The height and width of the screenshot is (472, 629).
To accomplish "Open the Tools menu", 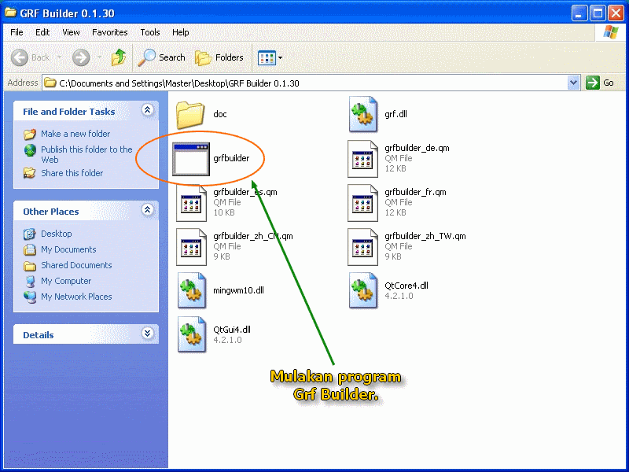I will [x=150, y=32].
